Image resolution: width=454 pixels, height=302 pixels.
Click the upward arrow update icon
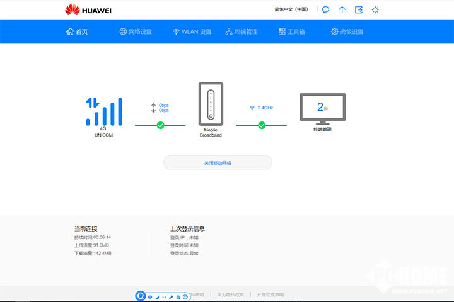(x=342, y=9)
